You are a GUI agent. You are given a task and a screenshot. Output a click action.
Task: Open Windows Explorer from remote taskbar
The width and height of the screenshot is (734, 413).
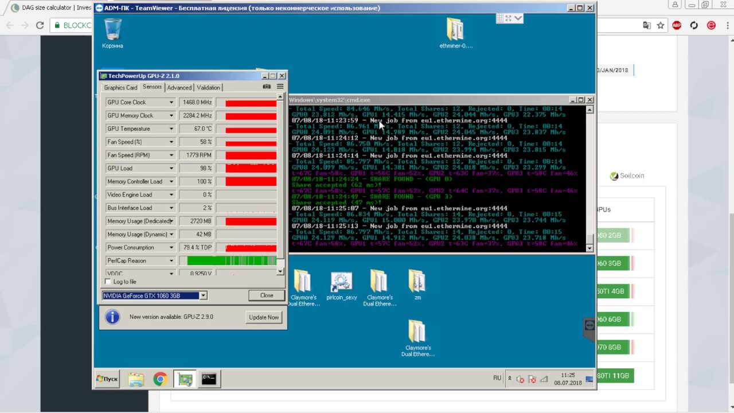(x=136, y=379)
